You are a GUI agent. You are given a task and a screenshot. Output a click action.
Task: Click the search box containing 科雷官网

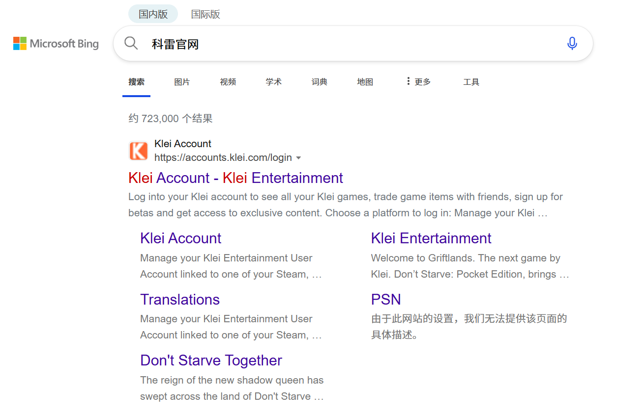coord(344,44)
